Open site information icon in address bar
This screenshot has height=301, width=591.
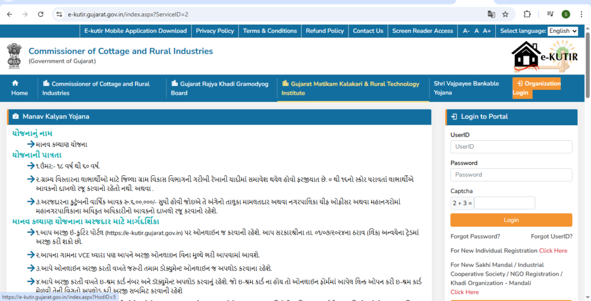tap(59, 14)
